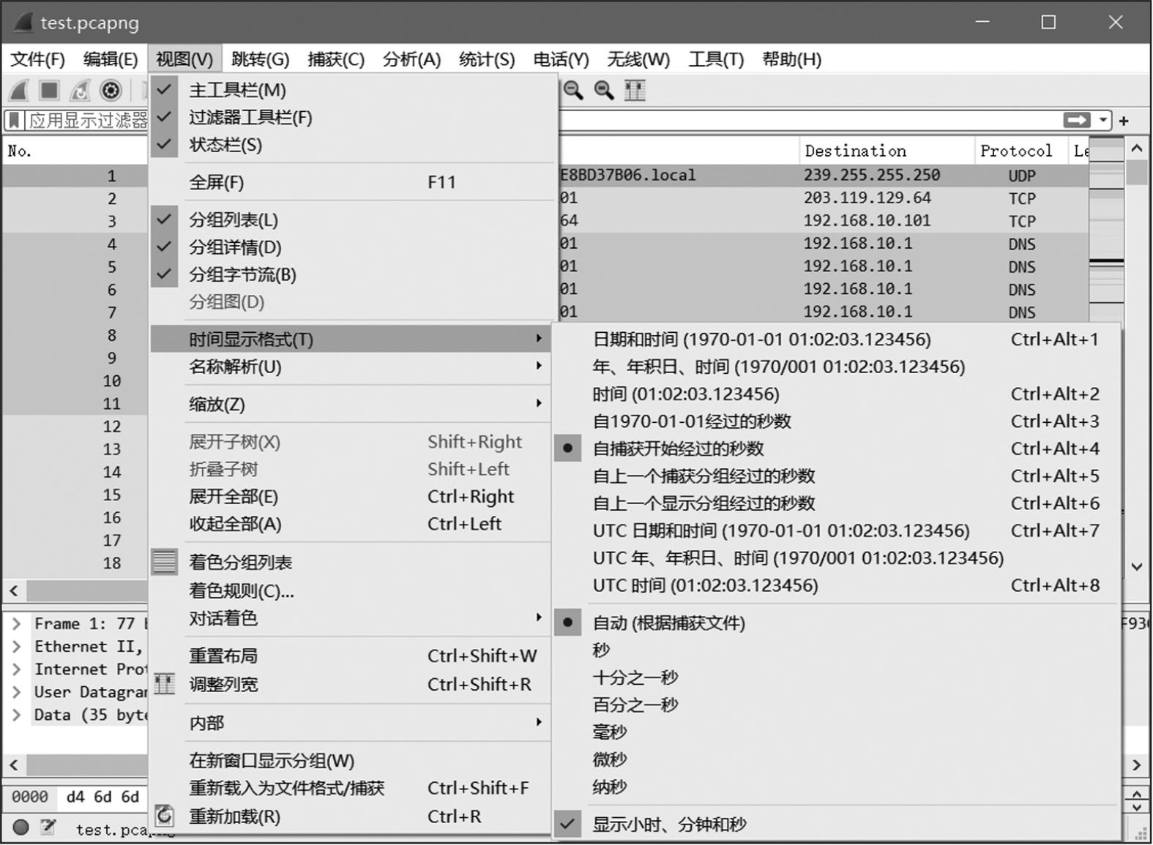Click the restart capture toolbar icon
1153x845 pixels.
[x=80, y=91]
